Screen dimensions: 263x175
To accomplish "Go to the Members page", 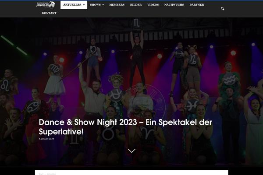I will (x=117, y=5).
